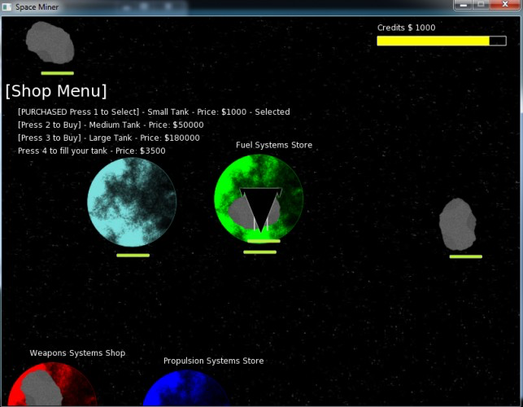Image resolution: width=523 pixels, height=407 pixels.
Task: Click the [Shop Menu] heading
Action: 56,91
